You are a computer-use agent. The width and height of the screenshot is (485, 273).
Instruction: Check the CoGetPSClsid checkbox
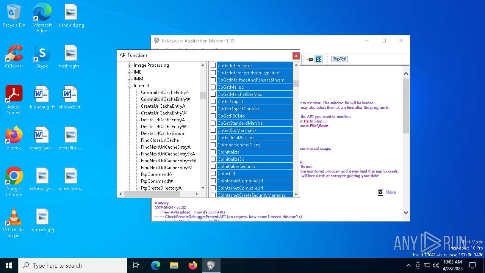tap(213, 116)
